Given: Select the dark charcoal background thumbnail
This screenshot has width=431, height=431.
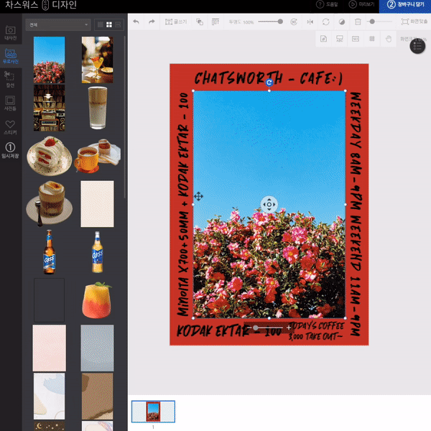Looking at the screenshot, I should click(x=49, y=300).
